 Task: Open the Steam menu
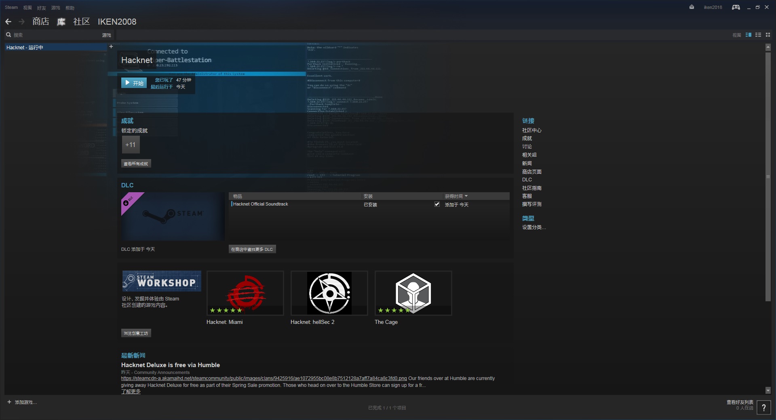coord(11,7)
